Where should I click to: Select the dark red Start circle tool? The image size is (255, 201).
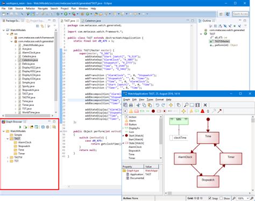point(153,111)
